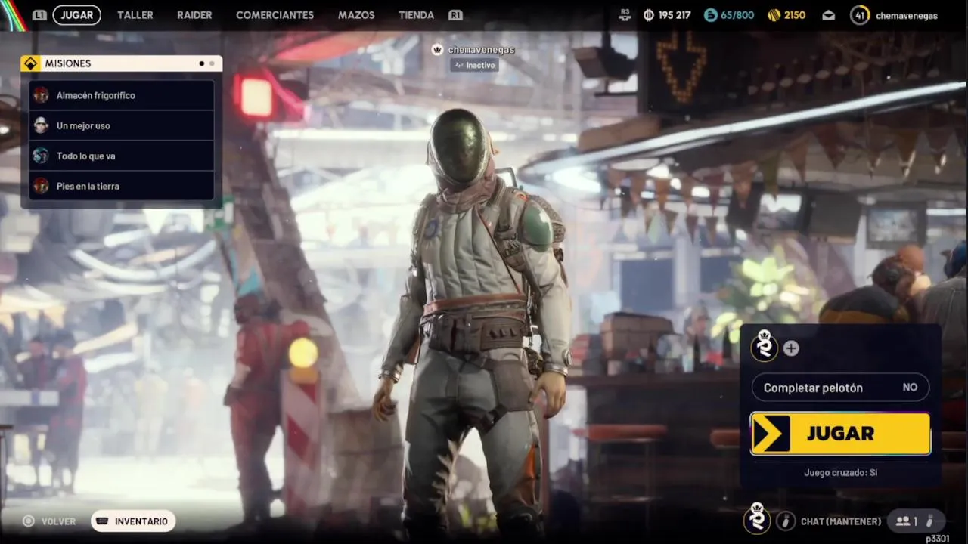Open the TIENDA tab
This screenshot has height=544, width=968.
[x=416, y=14]
